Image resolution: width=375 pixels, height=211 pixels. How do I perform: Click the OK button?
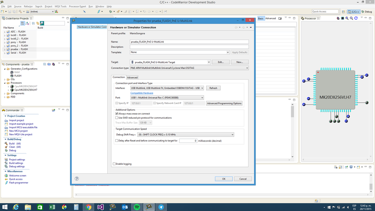224,179
